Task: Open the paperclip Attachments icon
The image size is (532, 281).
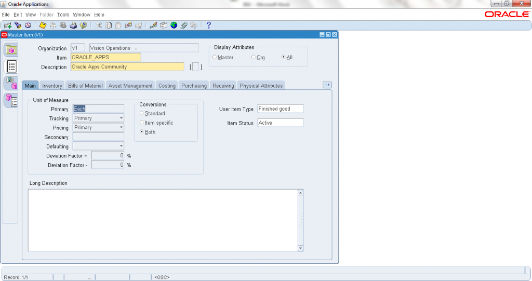Action: point(183,25)
